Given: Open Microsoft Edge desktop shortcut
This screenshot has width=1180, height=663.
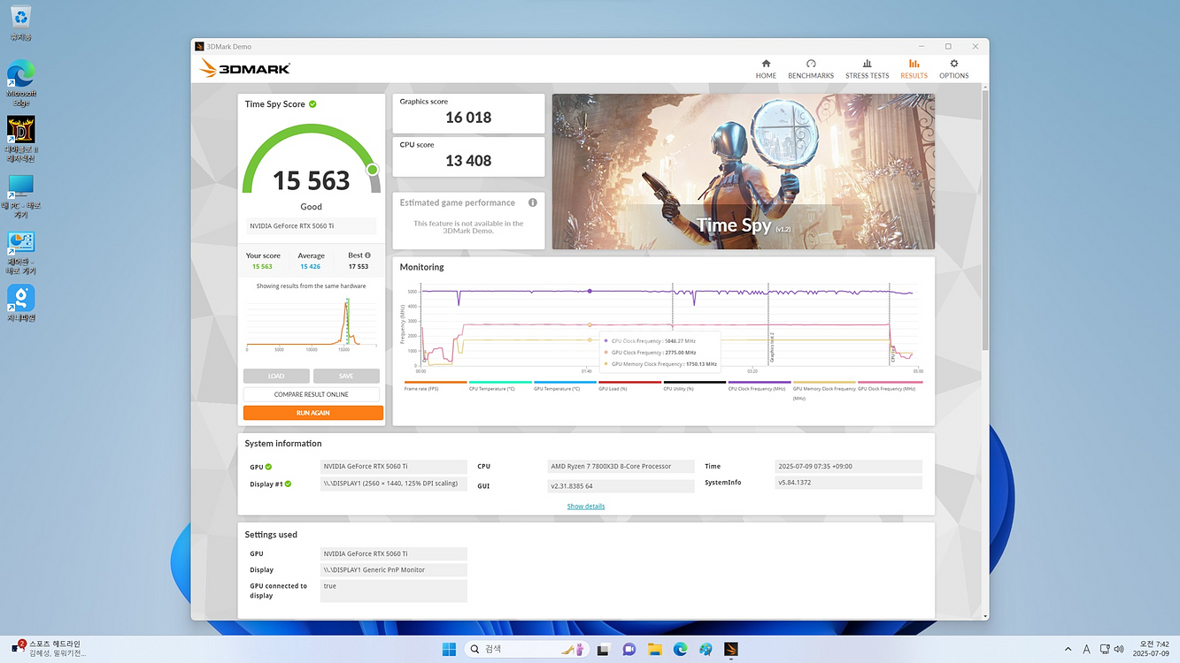Looking at the screenshot, I should 21,84.
